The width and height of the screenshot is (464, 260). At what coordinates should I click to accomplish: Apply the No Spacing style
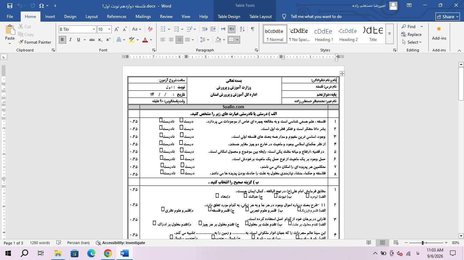(x=299, y=34)
